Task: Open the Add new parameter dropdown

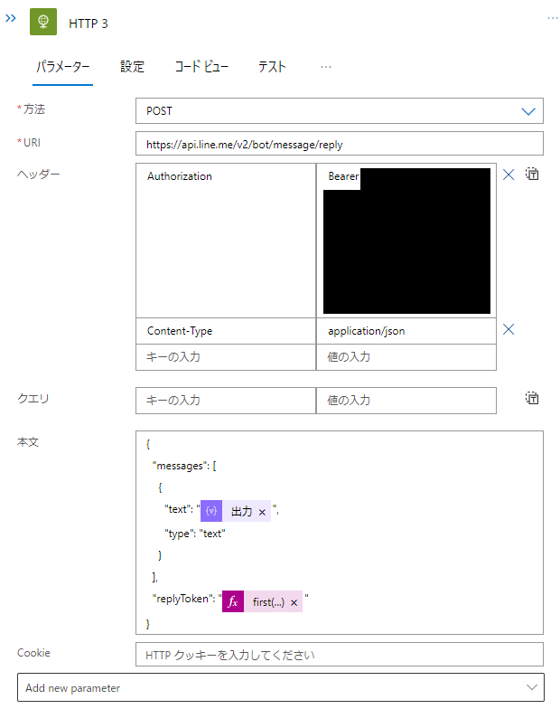Action: tap(280, 687)
